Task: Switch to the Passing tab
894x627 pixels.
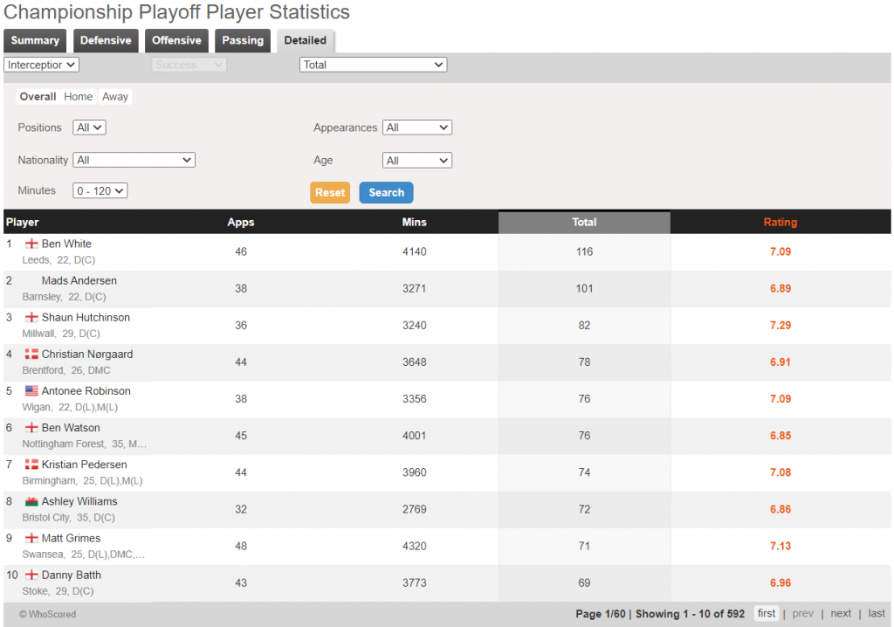Action: 242,40
